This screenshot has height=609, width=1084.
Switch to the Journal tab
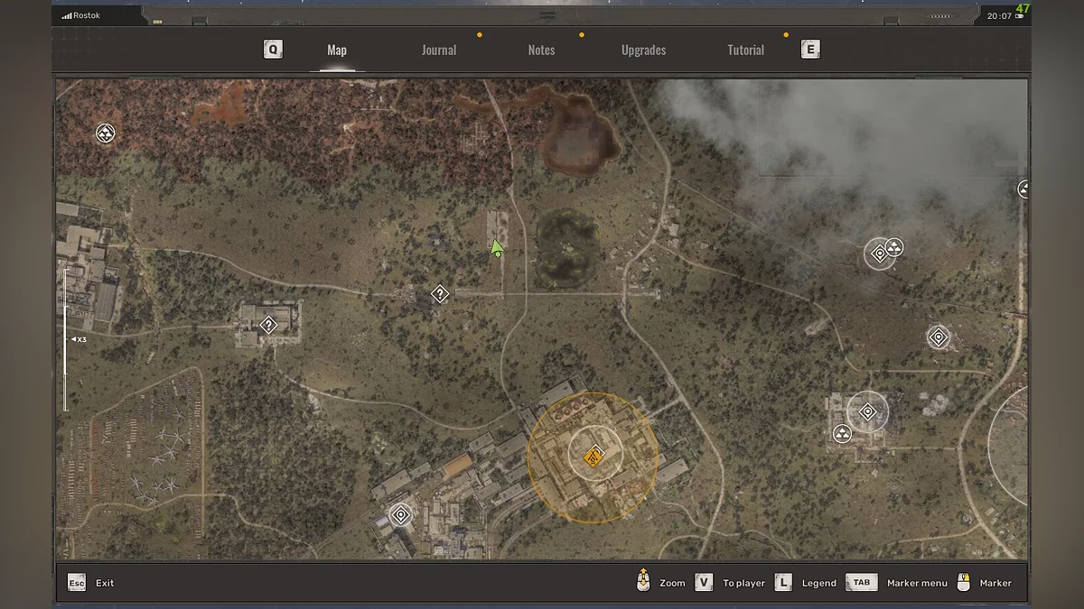coord(438,51)
